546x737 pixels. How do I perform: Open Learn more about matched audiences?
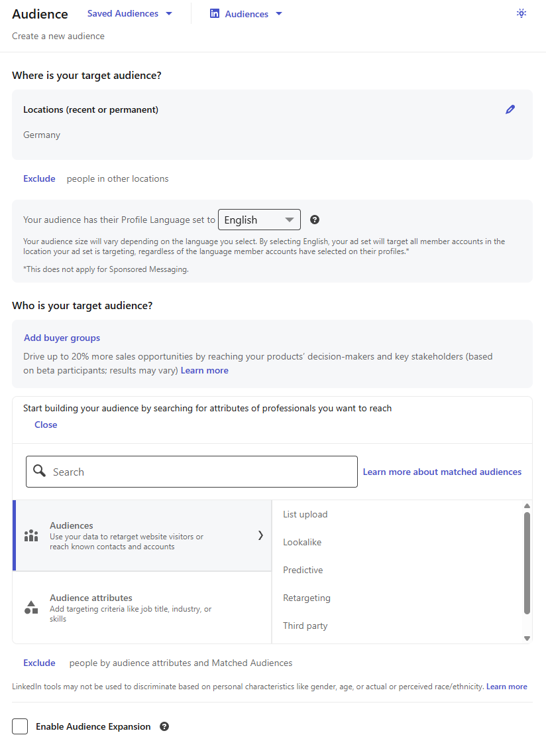tap(442, 472)
